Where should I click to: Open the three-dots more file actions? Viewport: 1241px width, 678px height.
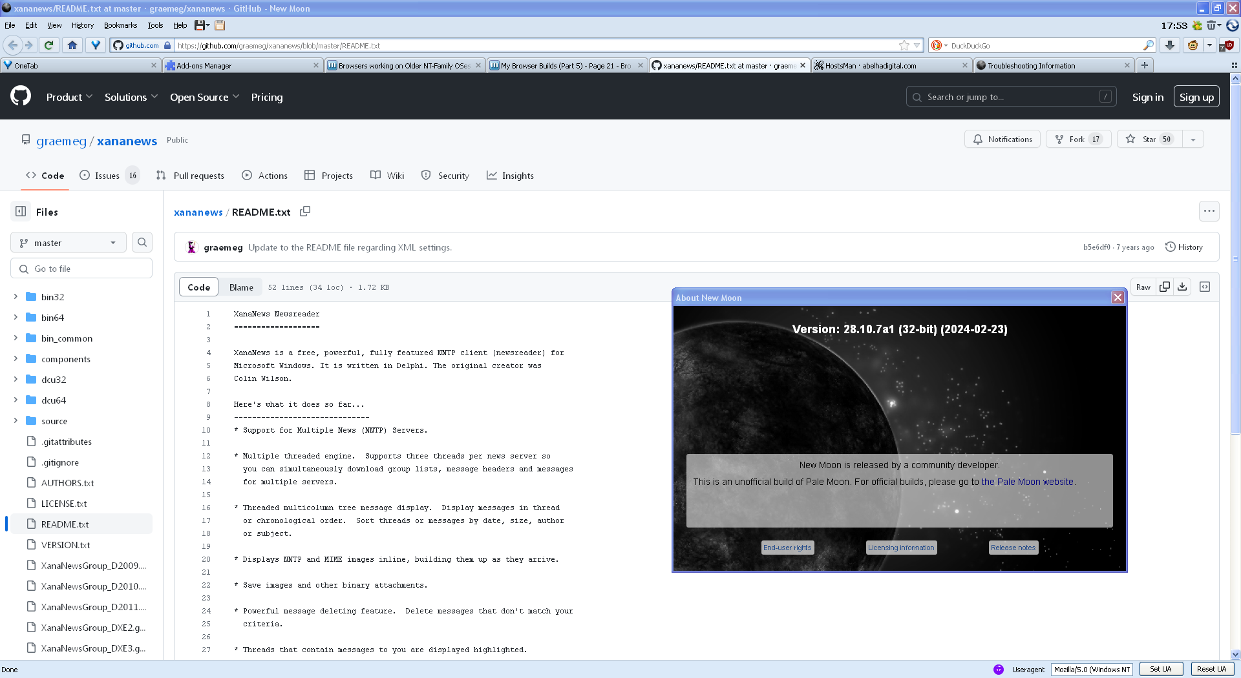[1209, 211]
